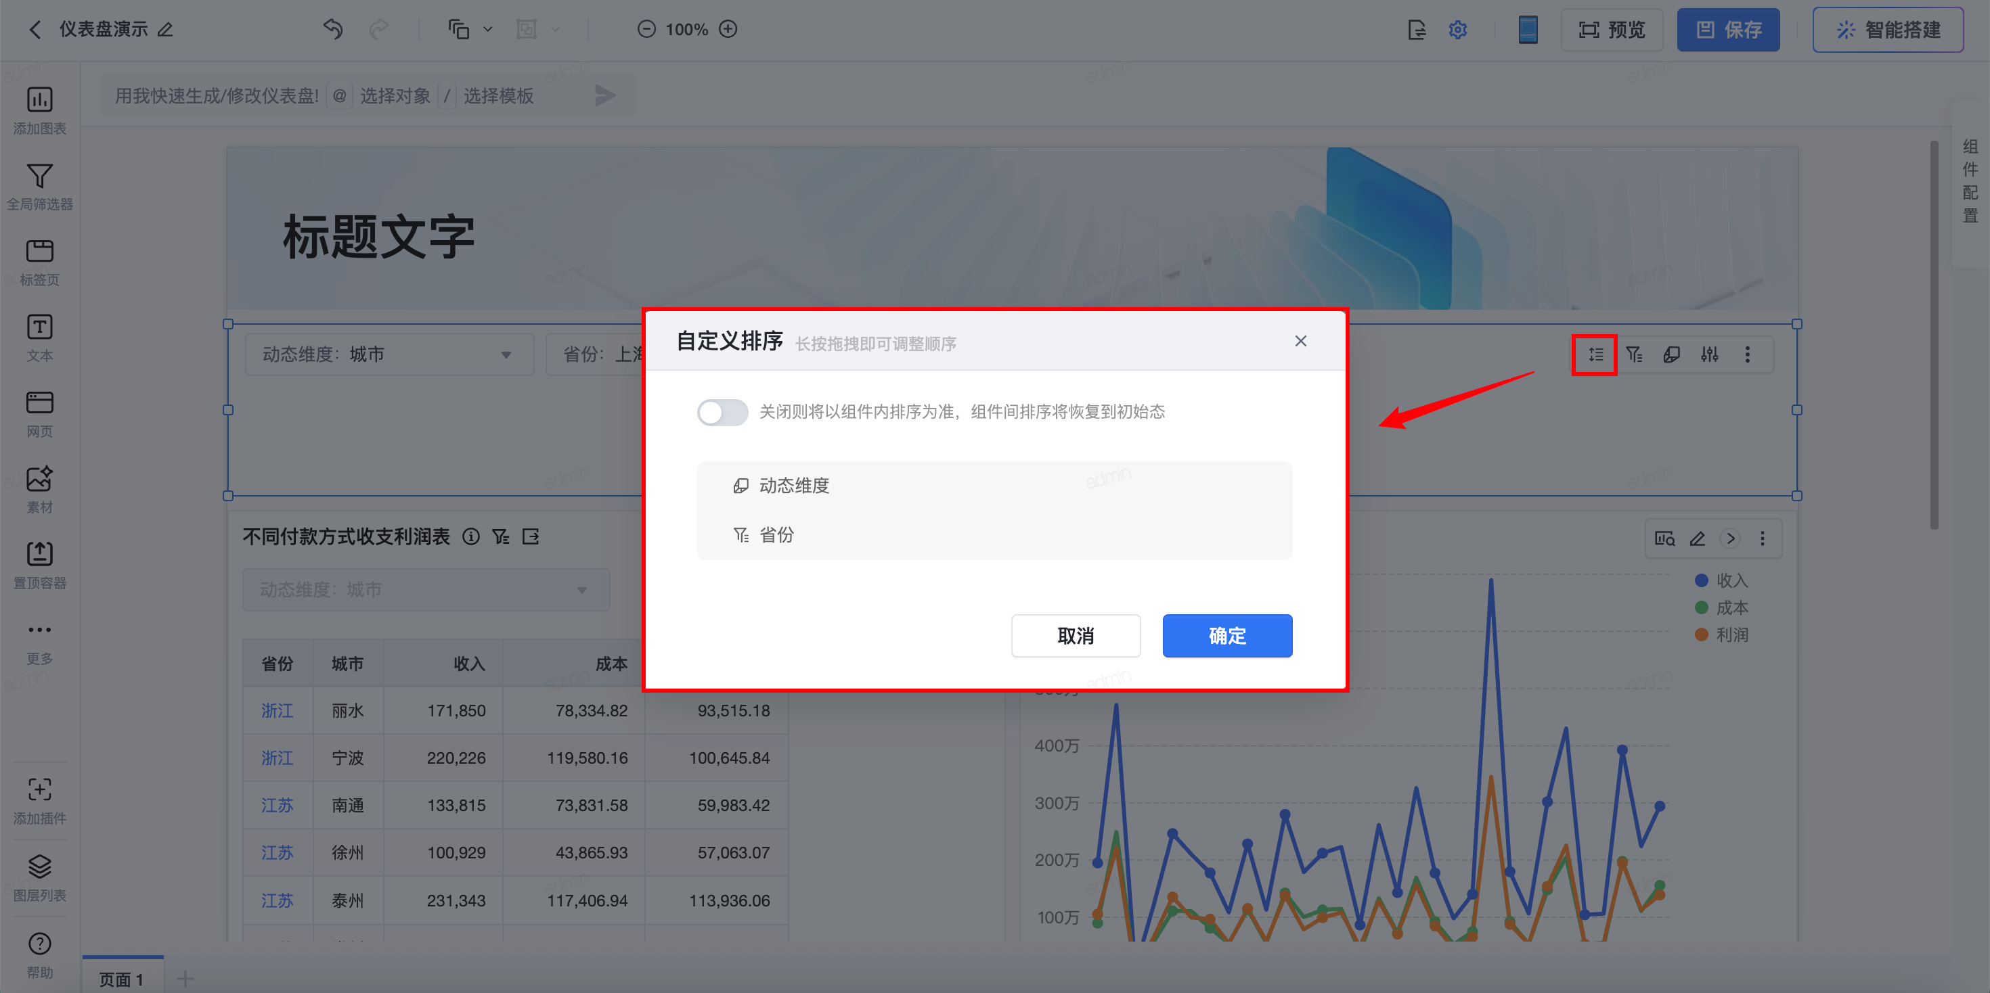Viewport: 1990px width, 993px height.
Task: Click the AI prompt input field
Action: [x=217, y=96]
